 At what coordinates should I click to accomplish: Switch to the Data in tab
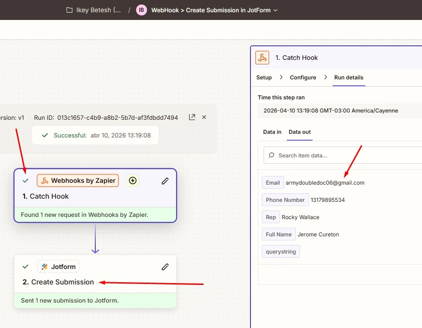(x=272, y=132)
